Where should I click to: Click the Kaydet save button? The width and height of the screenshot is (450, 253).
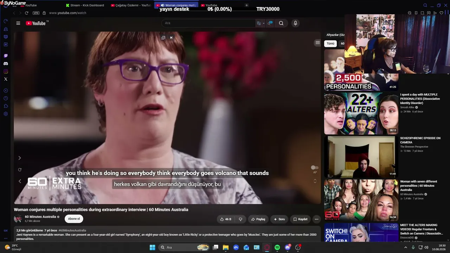pyautogui.click(x=300, y=219)
